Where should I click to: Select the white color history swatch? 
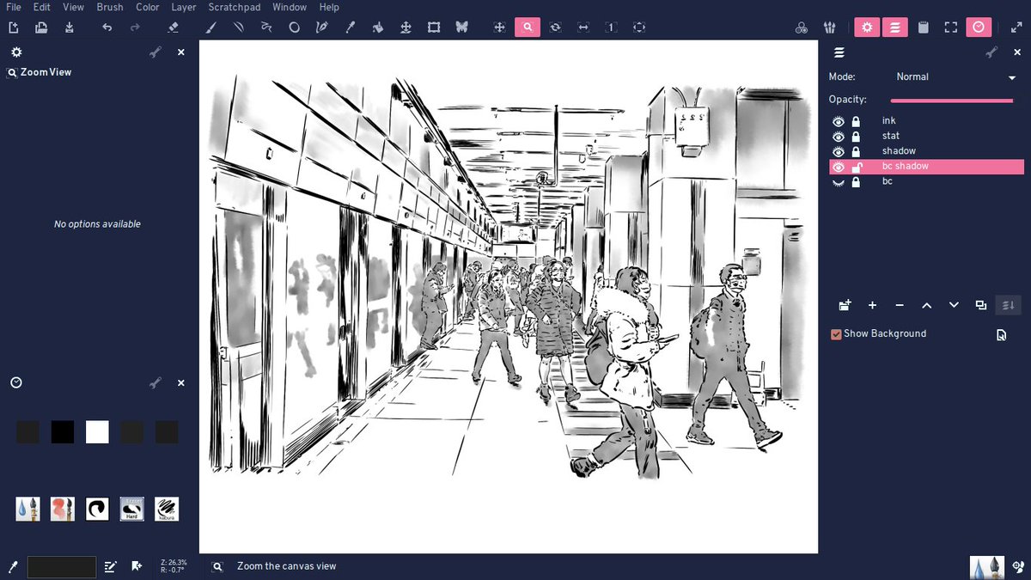click(x=97, y=432)
